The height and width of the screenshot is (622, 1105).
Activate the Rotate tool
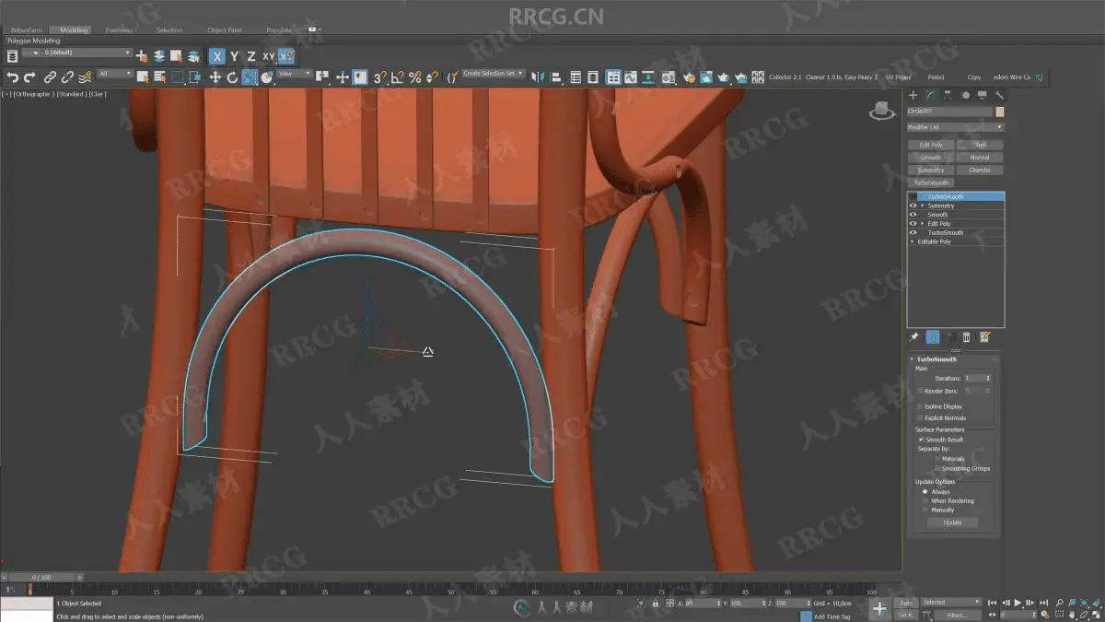(232, 77)
